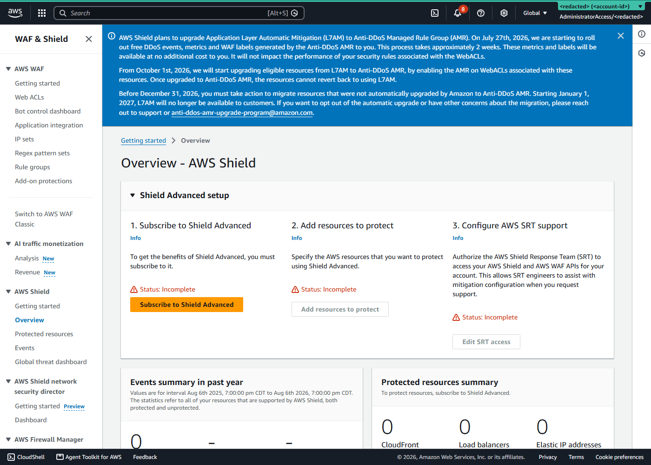The width and height of the screenshot is (651, 465).
Task: Click the hexagon icon below the info icon
Action: (642, 53)
